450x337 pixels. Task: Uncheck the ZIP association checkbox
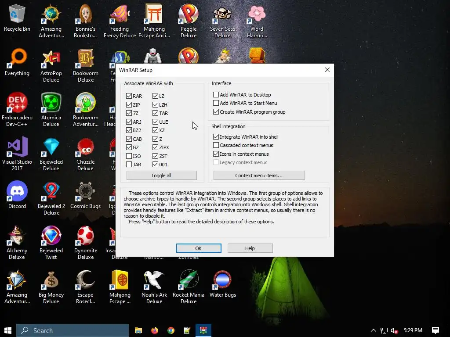(129, 104)
